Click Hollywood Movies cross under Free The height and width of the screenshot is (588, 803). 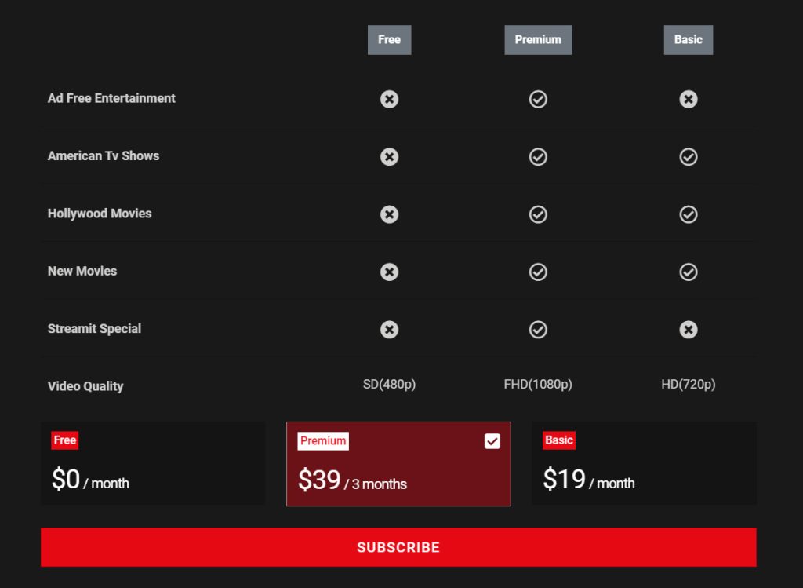389,214
